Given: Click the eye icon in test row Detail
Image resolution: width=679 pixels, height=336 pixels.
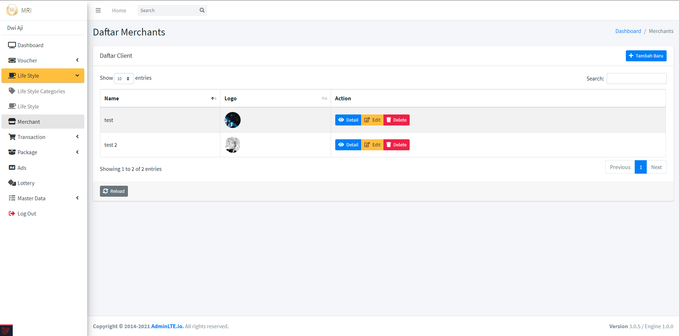Looking at the screenshot, I should (x=341, y=120).
